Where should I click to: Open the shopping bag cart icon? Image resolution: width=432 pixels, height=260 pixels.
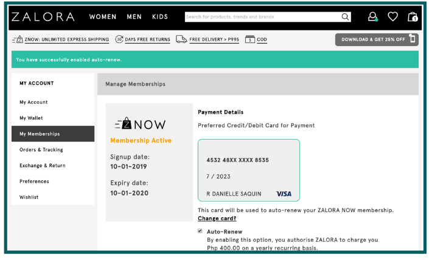pyautogui.click(x=413, y=17)
